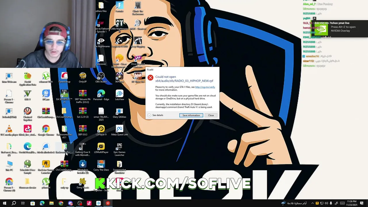Open File Explorer from the taskbar
The height and width of the screenshot is (207, 368).
pyautogui.click(x=51, y=203)
